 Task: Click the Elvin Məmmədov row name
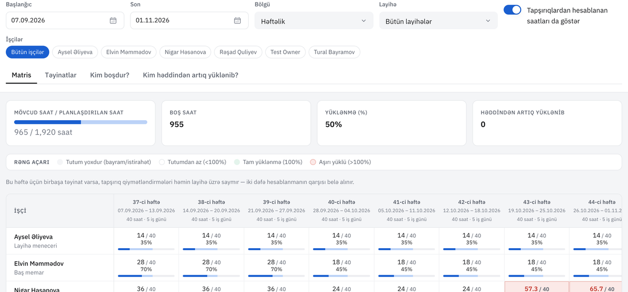[x=39, y=264]
